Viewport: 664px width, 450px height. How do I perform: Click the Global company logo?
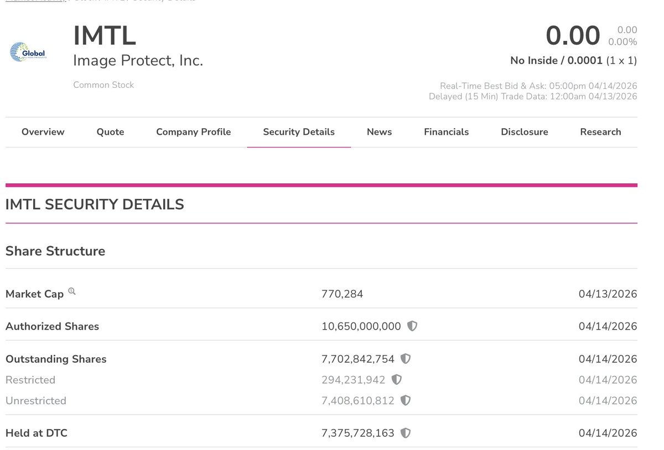click(28, 52)
